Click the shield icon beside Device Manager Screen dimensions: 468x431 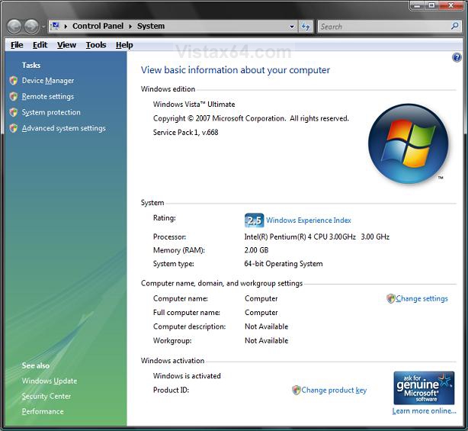[13, 80]
